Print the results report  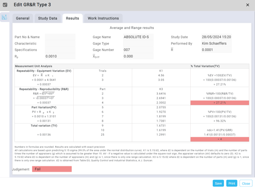tap(232, 183)
